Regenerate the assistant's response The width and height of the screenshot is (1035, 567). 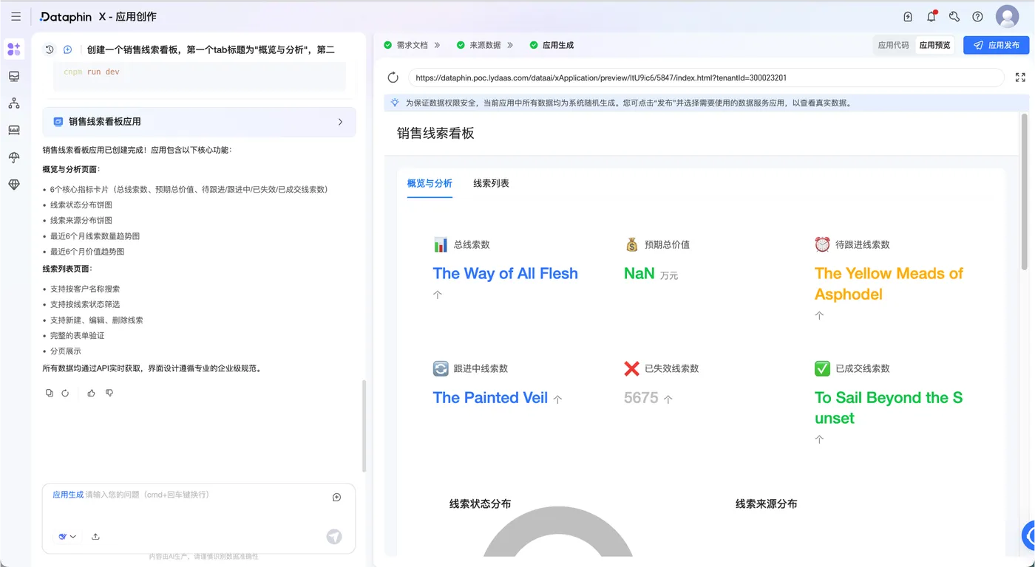[x=65, y=394]
